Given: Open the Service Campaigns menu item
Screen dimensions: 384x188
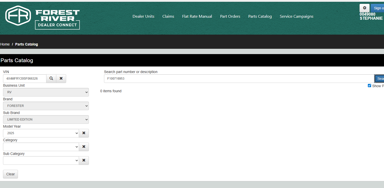Looking at the screenshot, I should pos(297,16).
